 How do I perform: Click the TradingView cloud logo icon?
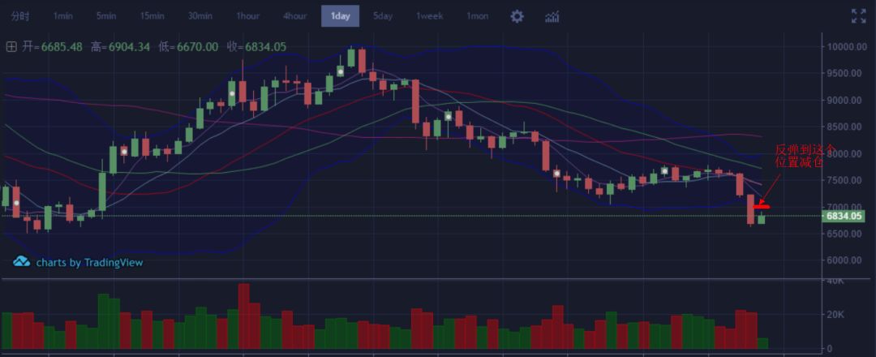[21, 261]
